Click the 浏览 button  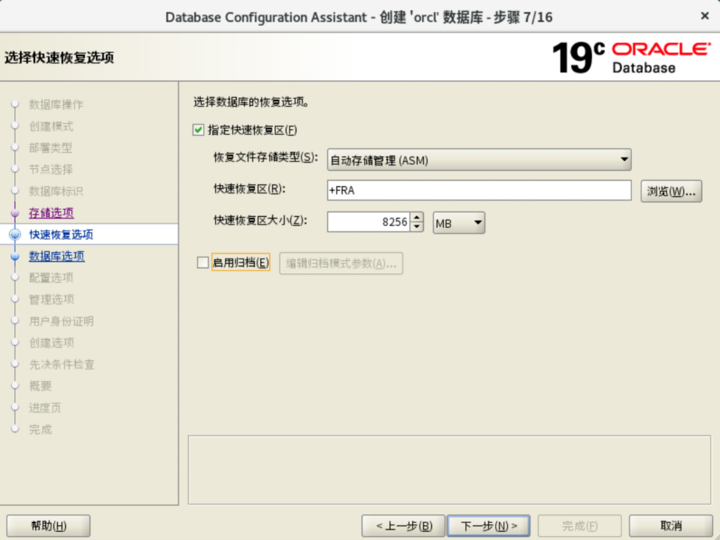click(x=670, y=191)
